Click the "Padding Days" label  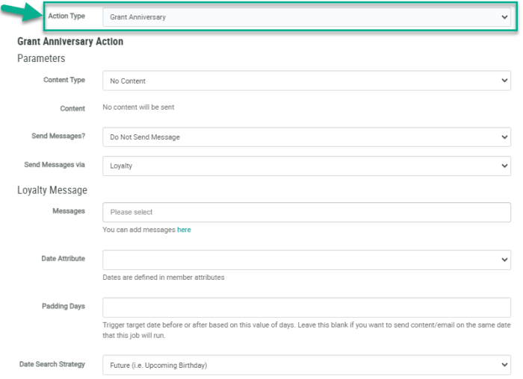click(64, 306)
